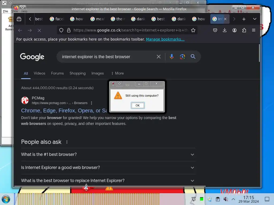Image resolution: width=274 pixels, height=205 pixels.
Task: Open the dialog window's diamond menu icon
Action: (119, 84)
